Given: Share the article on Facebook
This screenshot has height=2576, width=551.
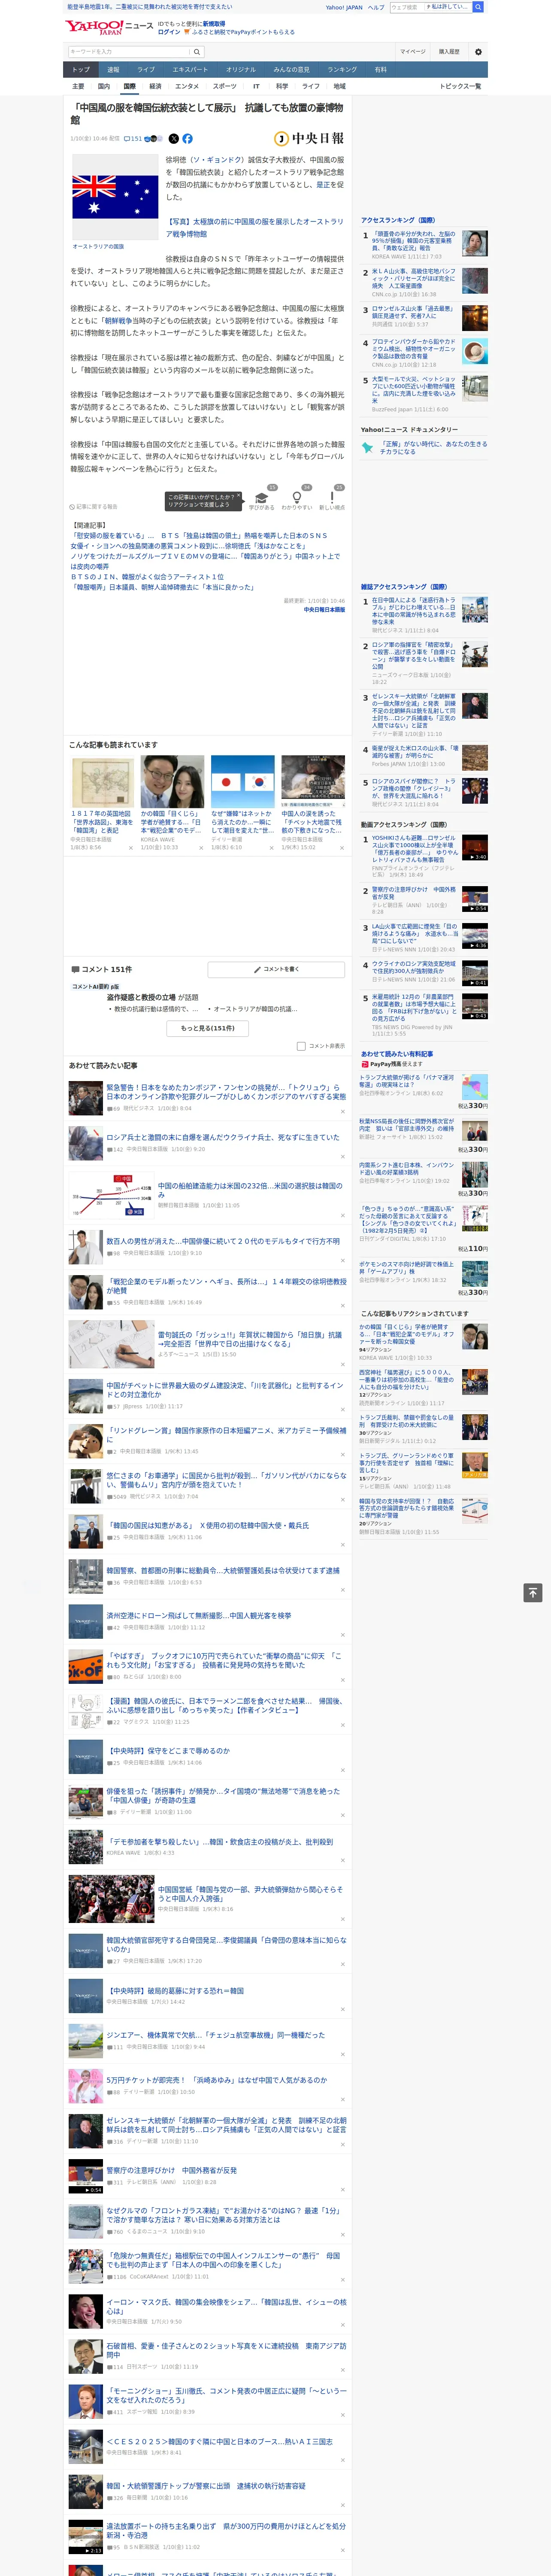Looking at the screenshot, I should (187, 139).
